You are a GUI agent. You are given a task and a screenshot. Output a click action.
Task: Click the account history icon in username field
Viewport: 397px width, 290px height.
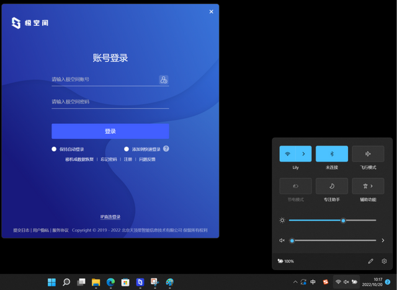click(x=164, y=80)
